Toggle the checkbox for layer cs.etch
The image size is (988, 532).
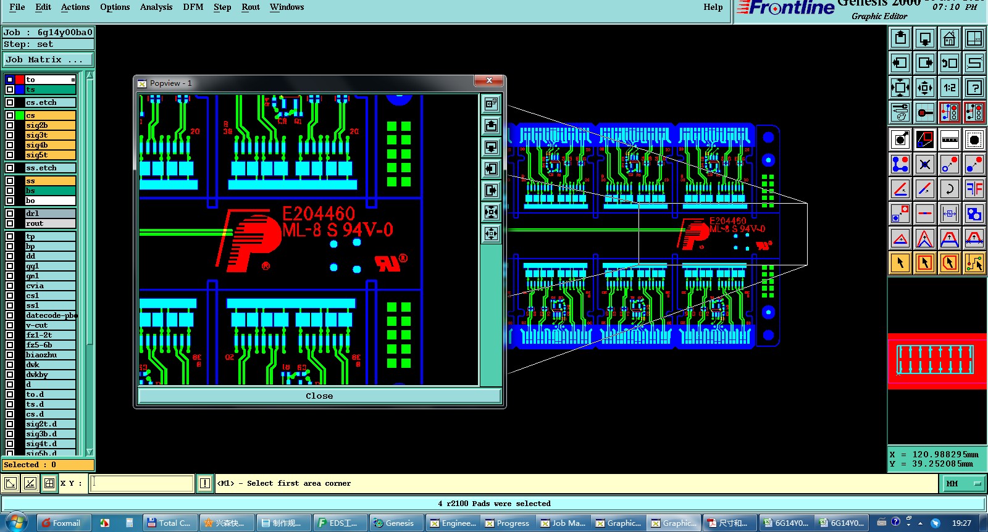[10, 102]
